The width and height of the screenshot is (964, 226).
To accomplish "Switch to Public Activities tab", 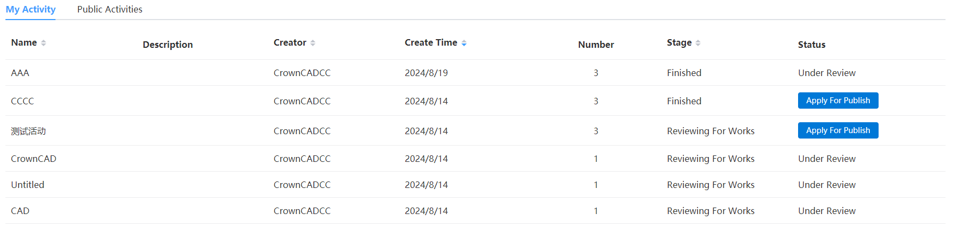I will point(110,9).
